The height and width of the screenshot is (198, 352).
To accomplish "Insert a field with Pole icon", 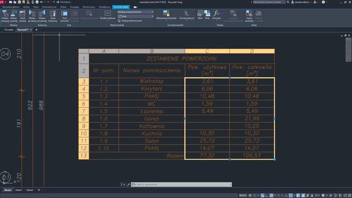I will pos(207,15).
